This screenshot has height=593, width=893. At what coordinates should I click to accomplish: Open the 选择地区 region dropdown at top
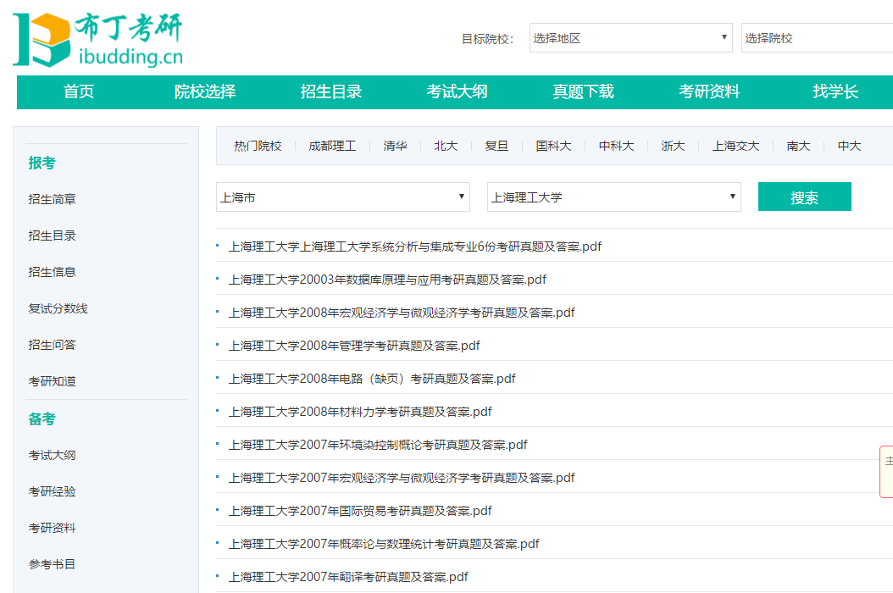[x=630, y=38]
